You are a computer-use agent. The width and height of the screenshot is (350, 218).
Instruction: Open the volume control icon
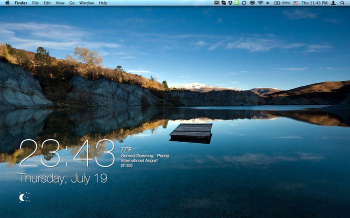coord(268,3)
